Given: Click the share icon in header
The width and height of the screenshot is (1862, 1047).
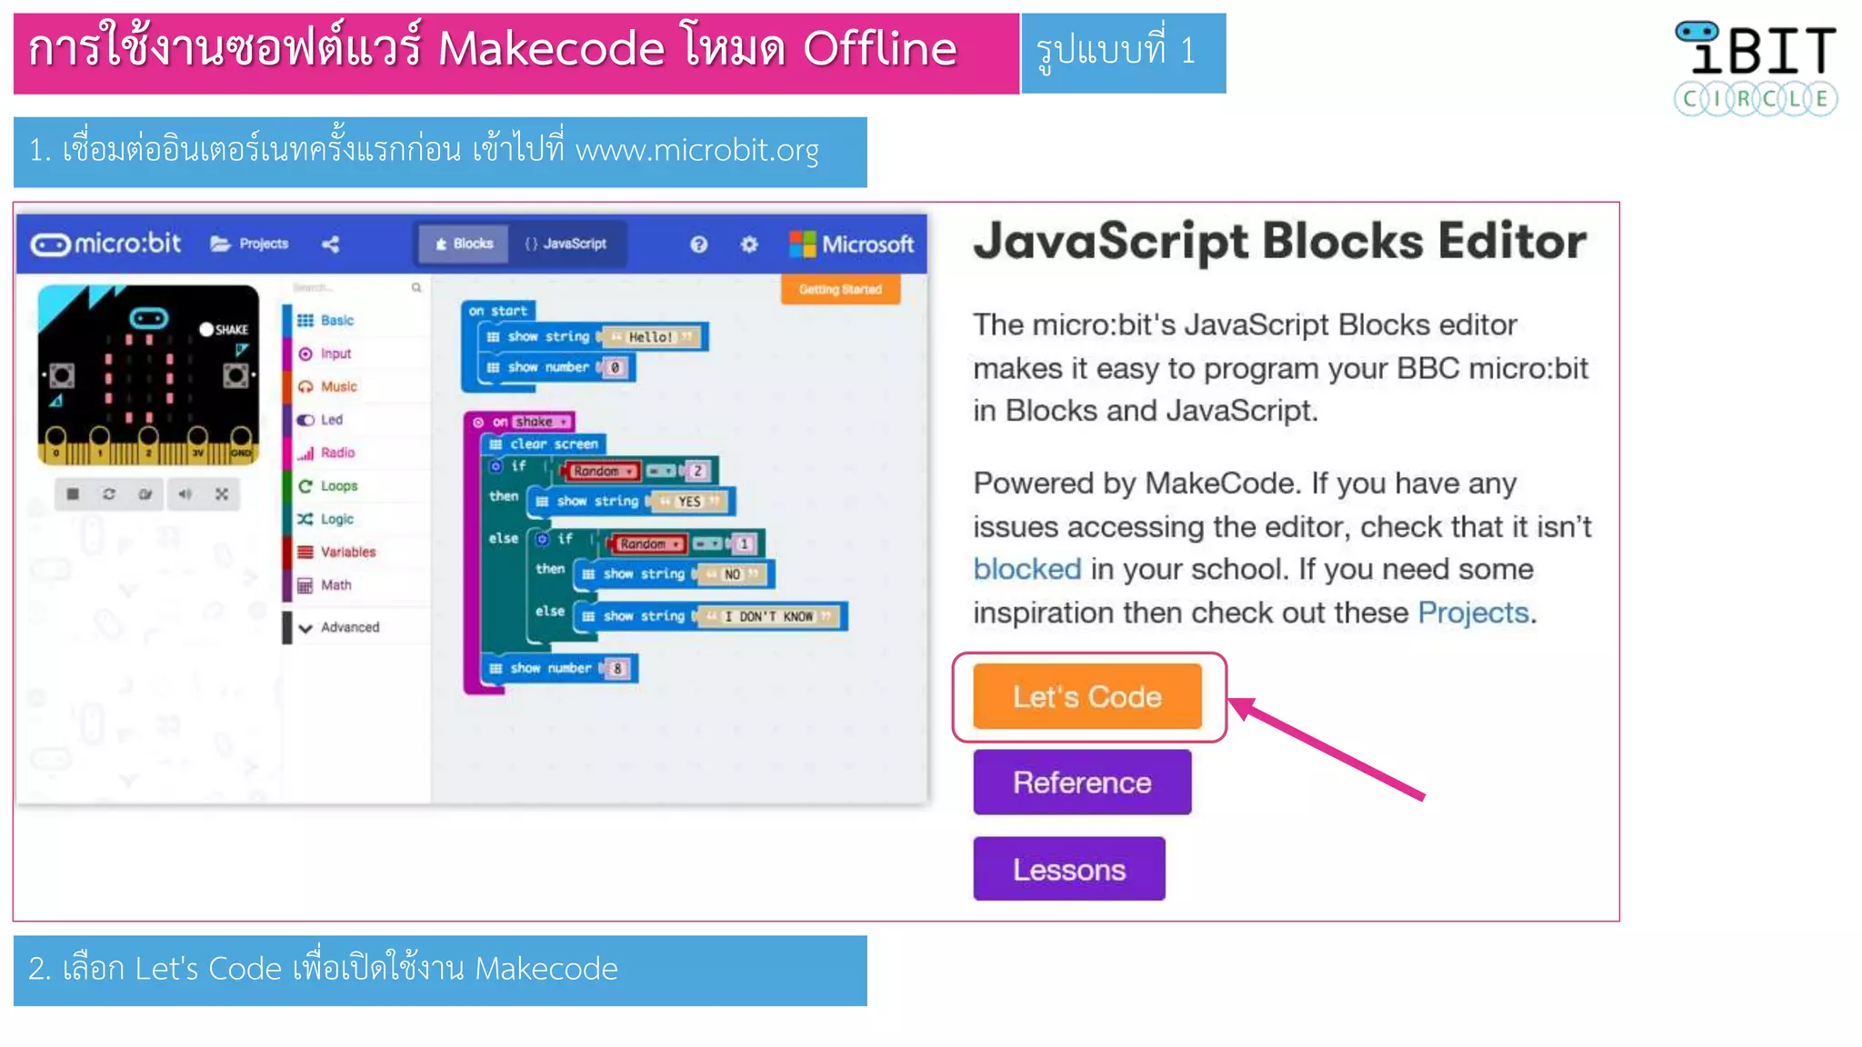Looking at the screenshot, I should coord(331,244).
